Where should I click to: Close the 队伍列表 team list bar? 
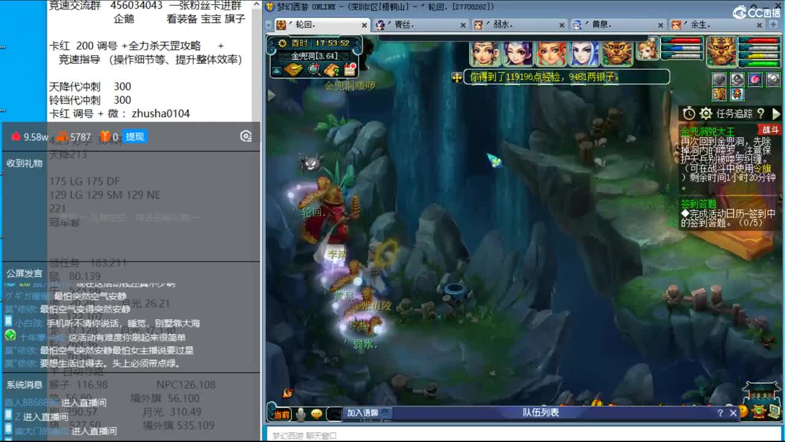coord(733,413)
